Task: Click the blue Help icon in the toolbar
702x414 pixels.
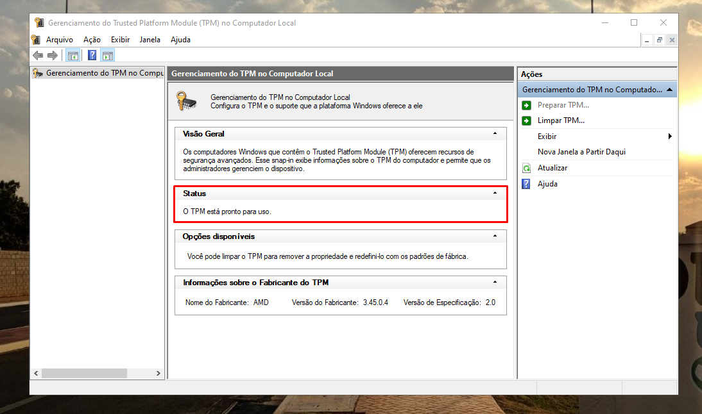Action: coord(92,56)
